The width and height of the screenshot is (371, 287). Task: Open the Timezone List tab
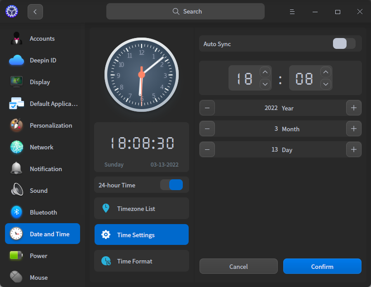pos(142,209)
